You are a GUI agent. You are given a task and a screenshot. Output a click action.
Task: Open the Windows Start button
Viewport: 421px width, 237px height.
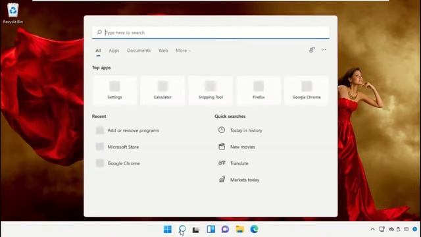[168, 229]
